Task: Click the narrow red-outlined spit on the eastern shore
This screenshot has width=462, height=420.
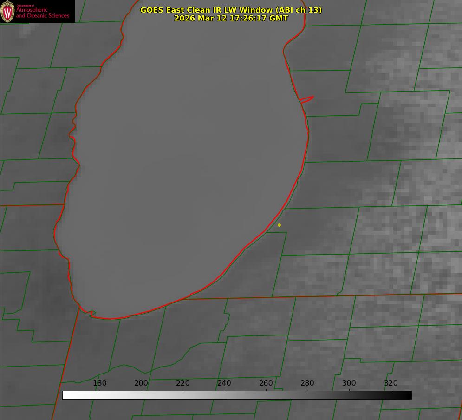Action: click(307, 99)
